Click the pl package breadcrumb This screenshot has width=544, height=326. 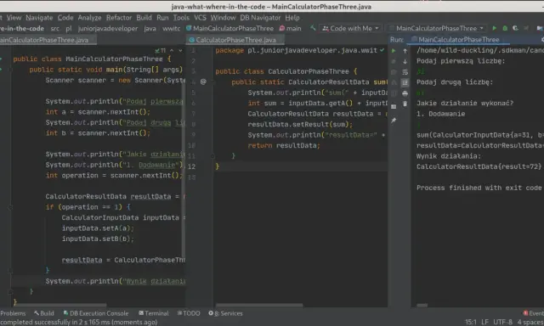(69, 28)
